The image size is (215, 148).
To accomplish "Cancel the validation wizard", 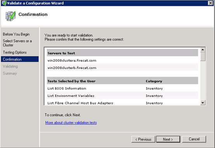I will 194,139.
